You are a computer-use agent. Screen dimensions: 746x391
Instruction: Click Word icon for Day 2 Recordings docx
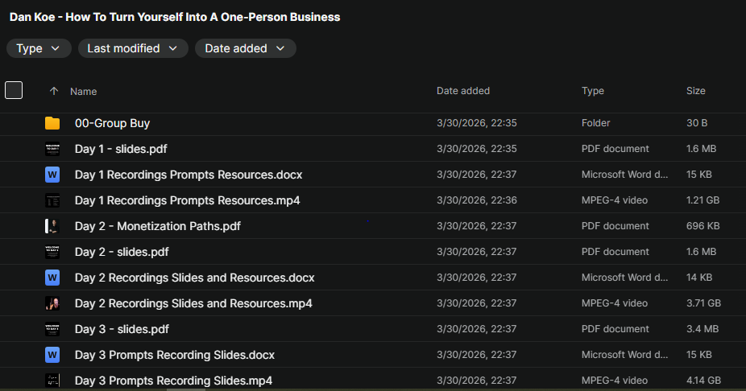tap(52, 278)
